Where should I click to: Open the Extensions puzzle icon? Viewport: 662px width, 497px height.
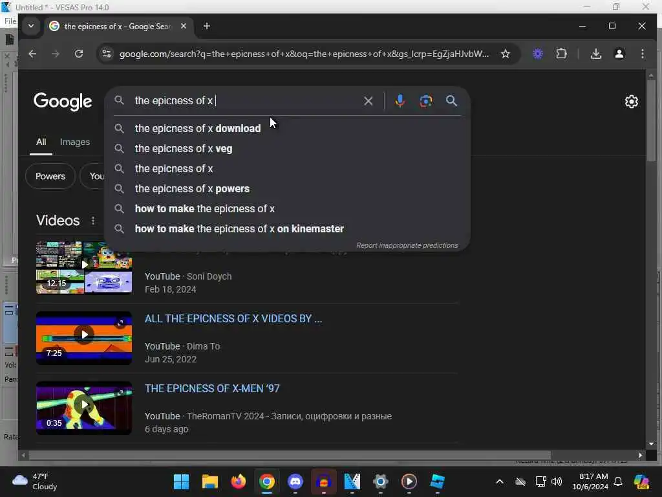561,54
